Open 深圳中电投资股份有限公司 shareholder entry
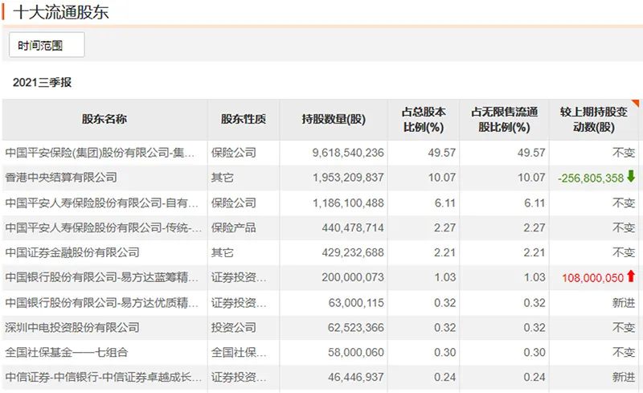This screenshot has width=643, height=393. (72, 327)
